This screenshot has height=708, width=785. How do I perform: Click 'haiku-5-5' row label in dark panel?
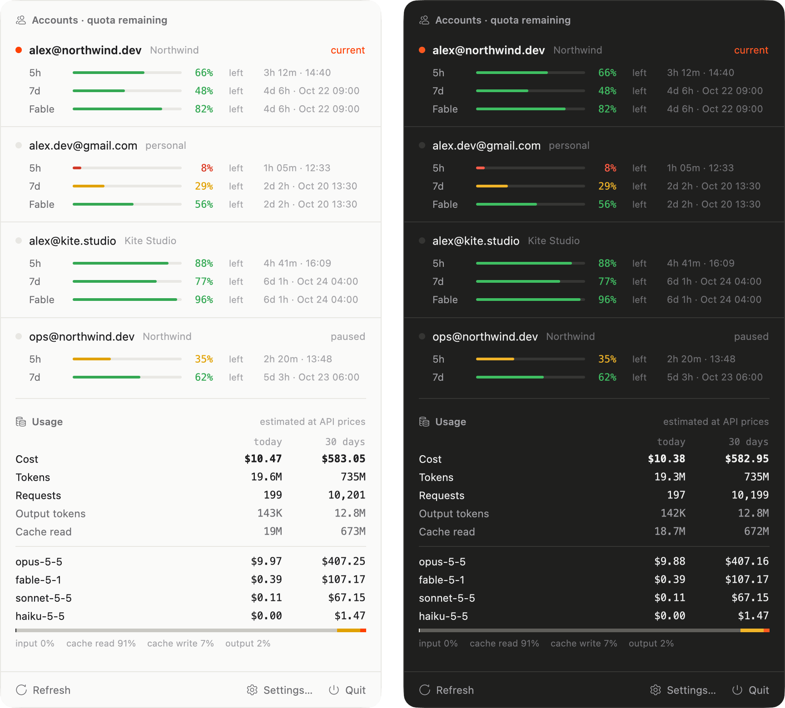pyautogui.click(x=443, y=616)
